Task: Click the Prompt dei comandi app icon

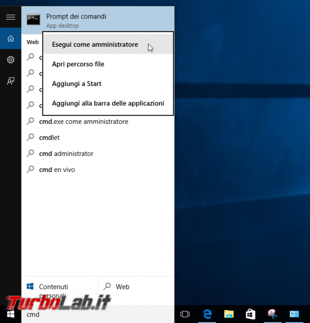Action: tap(33, 20)
